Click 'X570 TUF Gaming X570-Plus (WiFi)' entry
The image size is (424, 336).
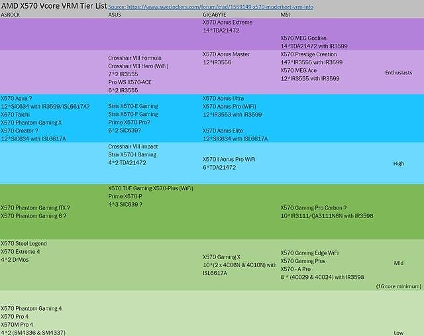pyautogui.click(x=150, y=188)
